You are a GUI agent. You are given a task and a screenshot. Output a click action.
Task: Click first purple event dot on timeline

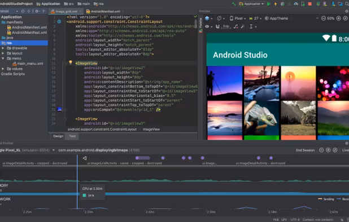coord(137,158)
